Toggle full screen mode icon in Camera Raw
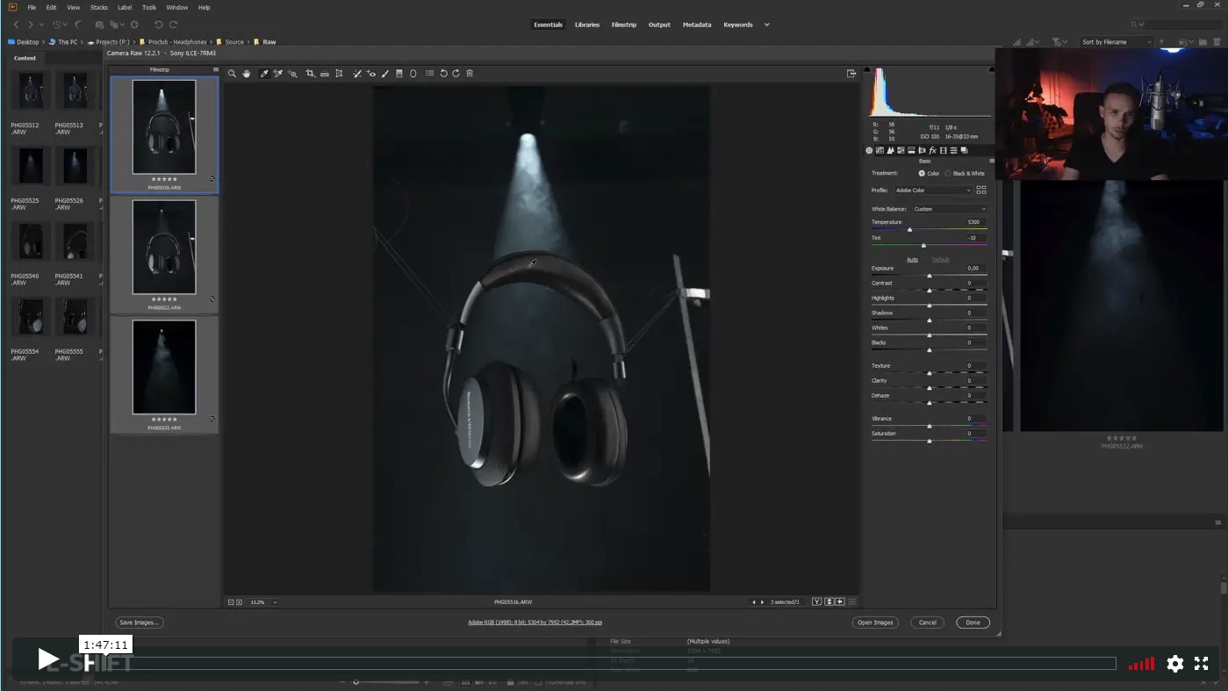The image size is (1228, 691). point(851,74)
